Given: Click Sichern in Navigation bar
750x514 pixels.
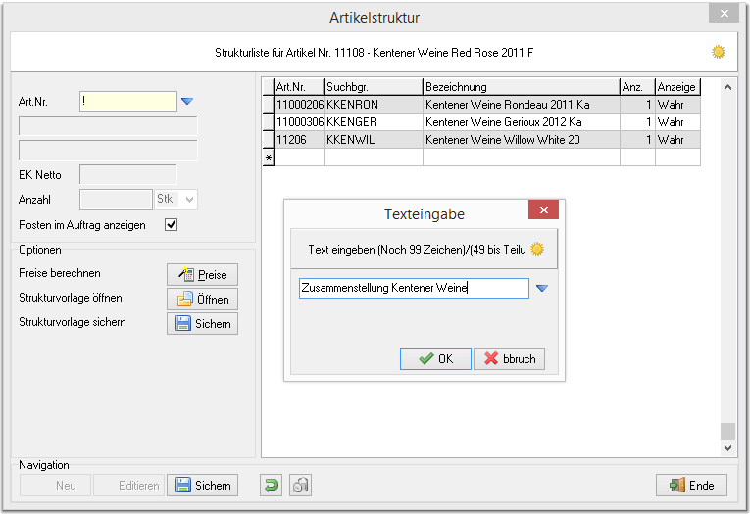Looking at the screenshot, I should (202, 486).
